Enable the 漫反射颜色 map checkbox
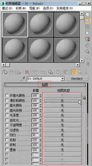Image resolution: width=92 pixels, height=166 pixels. 7,101
